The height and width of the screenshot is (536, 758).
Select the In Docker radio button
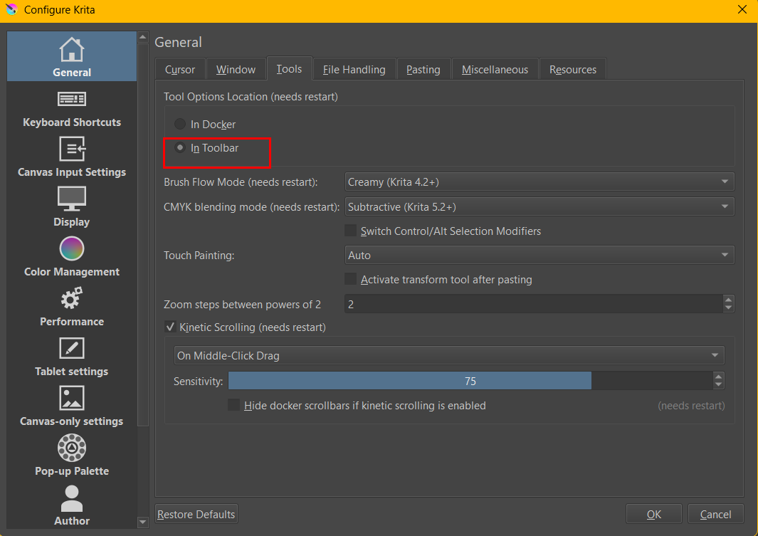180,125
